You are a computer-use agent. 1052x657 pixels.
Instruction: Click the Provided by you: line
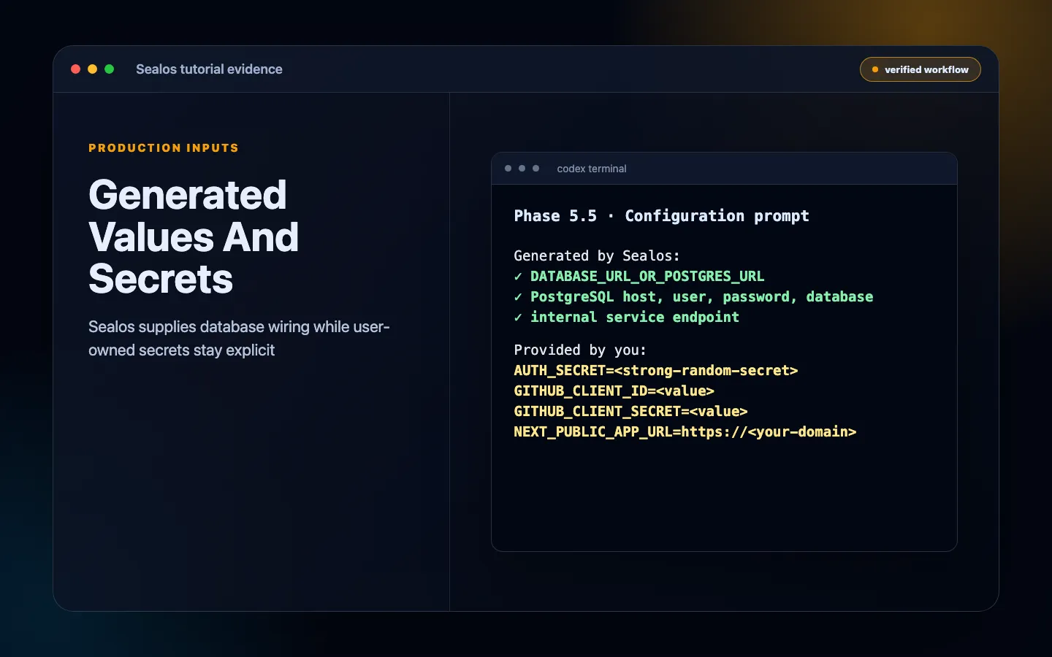pyautogui.click(x=580, y=350)
